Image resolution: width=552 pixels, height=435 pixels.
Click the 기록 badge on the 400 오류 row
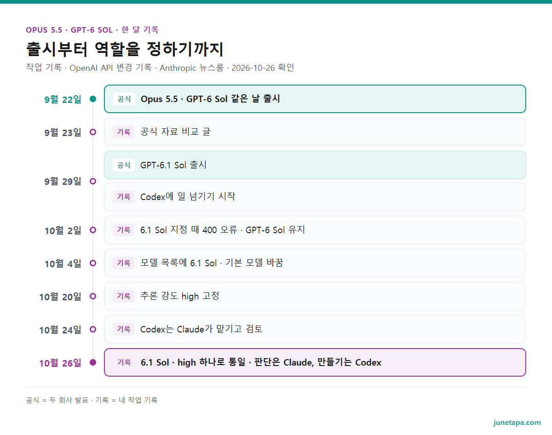(x=124, y=230)
